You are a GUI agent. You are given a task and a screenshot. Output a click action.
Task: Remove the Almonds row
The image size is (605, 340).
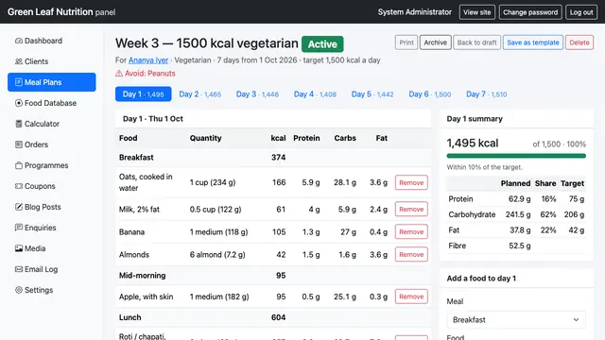click(411, 255)
